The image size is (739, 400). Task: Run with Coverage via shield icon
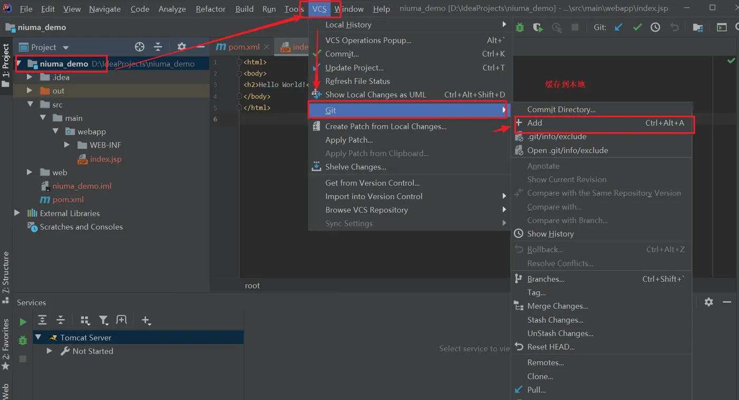pos(538,27)
